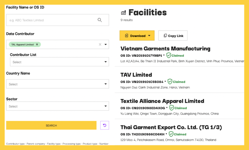This screenshot has width=249, height=150.
Task: Click the search magnifier icon
Action: point(100,20)
